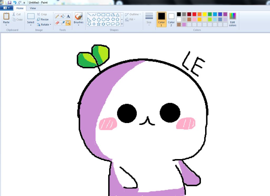270x196 pixels.
Task: Open the Paint file menu button
Action: click(x=7, y=8)
